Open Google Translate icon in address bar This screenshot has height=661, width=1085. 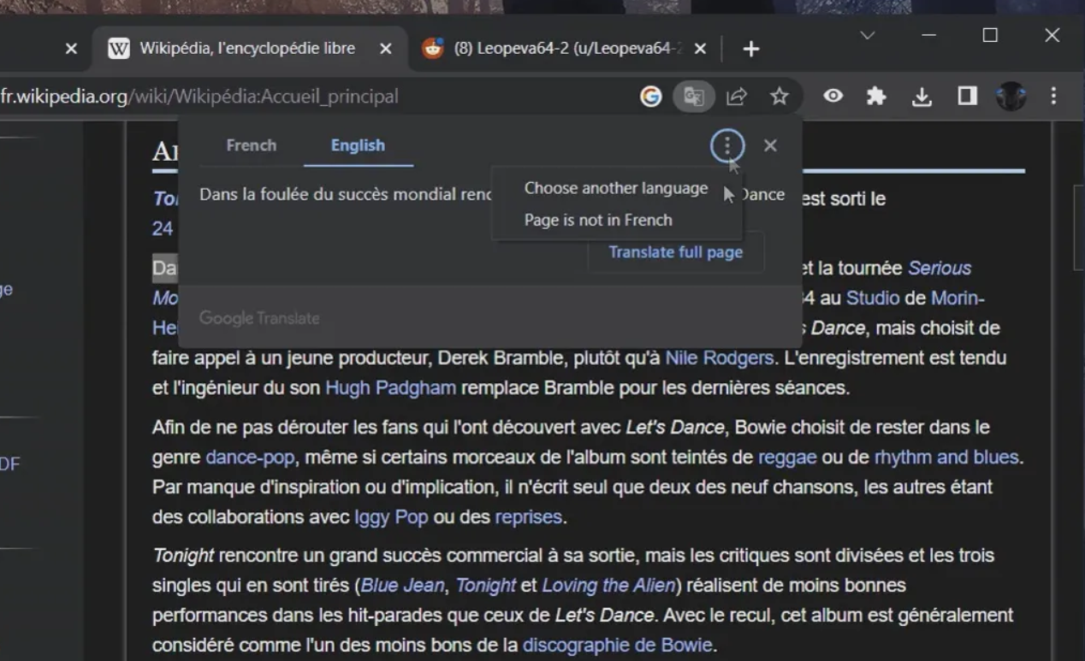(693, 97)
